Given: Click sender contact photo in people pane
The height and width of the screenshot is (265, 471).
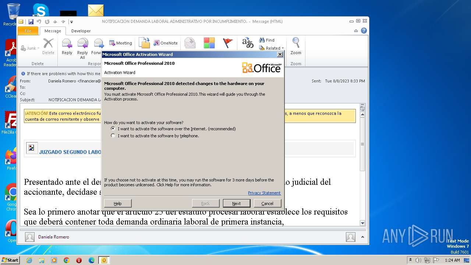Looking at the screenshot, I should (30, 237).
